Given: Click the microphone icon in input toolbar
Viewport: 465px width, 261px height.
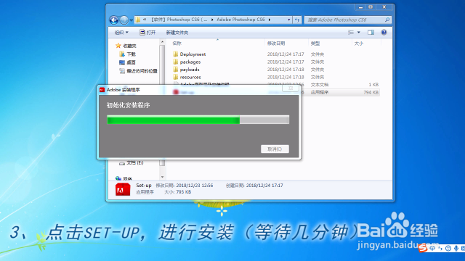Looking at the screenshot, I should click(x=456, y=249).
